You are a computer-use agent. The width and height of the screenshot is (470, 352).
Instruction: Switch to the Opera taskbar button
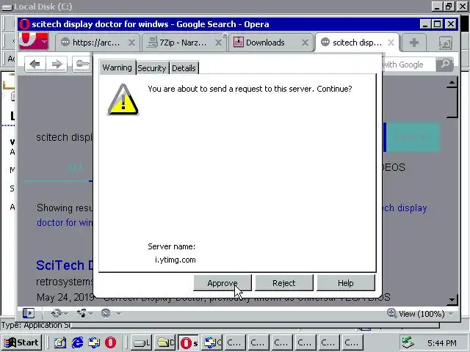point(189,342)
